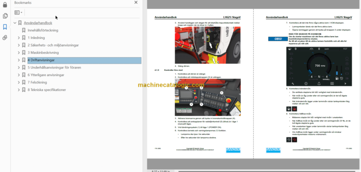Click bookmark icon beside 3 Maskinbeskrivning
The width and height of the screenshot is (361, 172).
[24, 52]
